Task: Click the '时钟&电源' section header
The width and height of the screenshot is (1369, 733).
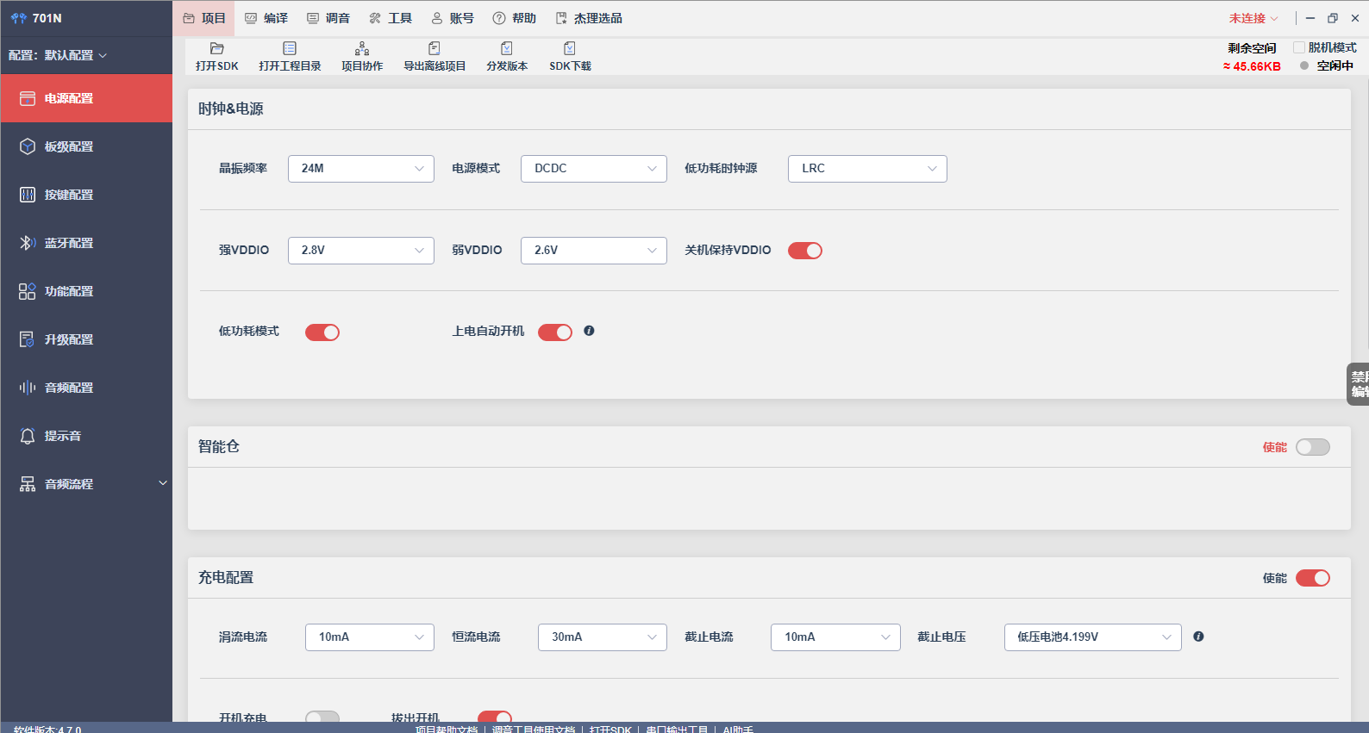Action: [231, 109]
